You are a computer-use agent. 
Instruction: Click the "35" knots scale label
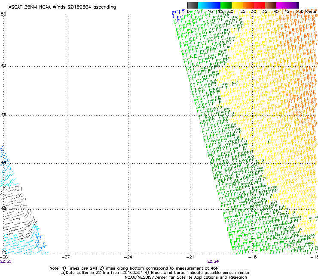click(265, 12)
